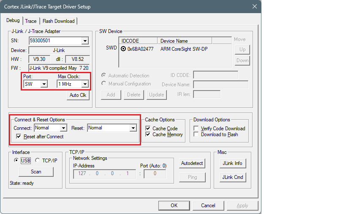
Task: Enable Verify Code Download
Action: tap(196, 129)
